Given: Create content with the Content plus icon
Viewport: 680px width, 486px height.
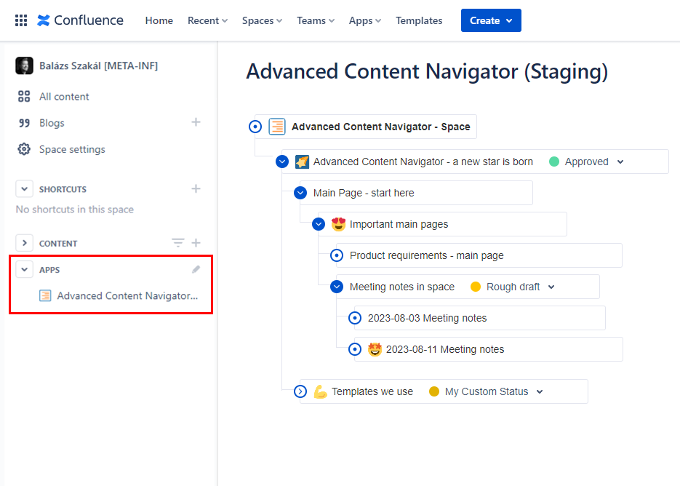Looking at the screenshot, I should click(196, 242).
